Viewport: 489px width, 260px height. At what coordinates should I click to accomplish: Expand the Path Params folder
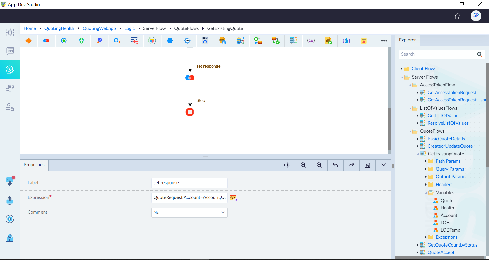[x=426, y=161]
